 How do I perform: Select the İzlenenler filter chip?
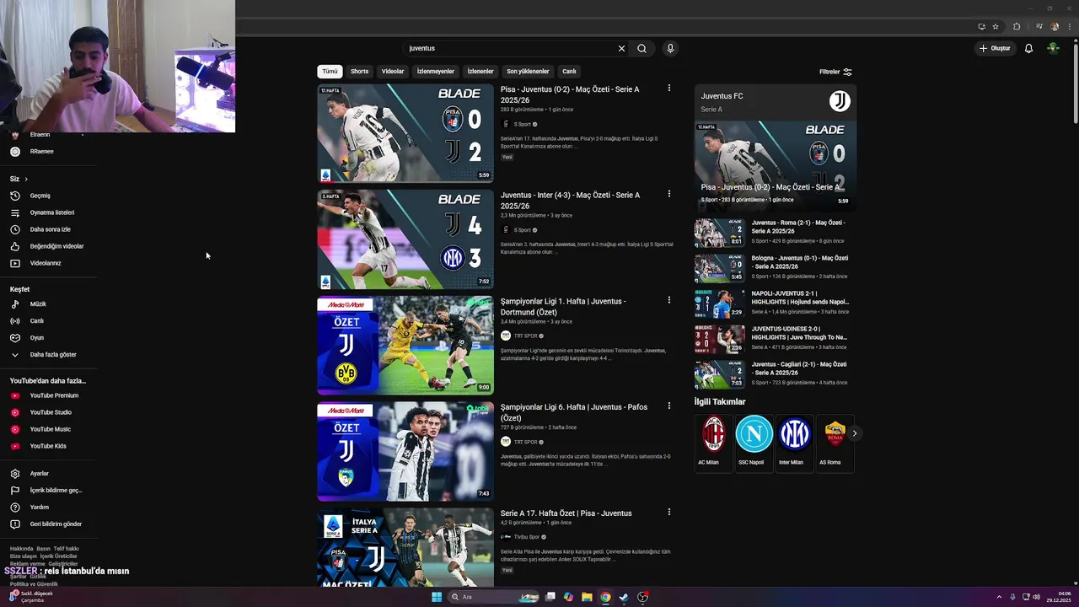(480, 72)
